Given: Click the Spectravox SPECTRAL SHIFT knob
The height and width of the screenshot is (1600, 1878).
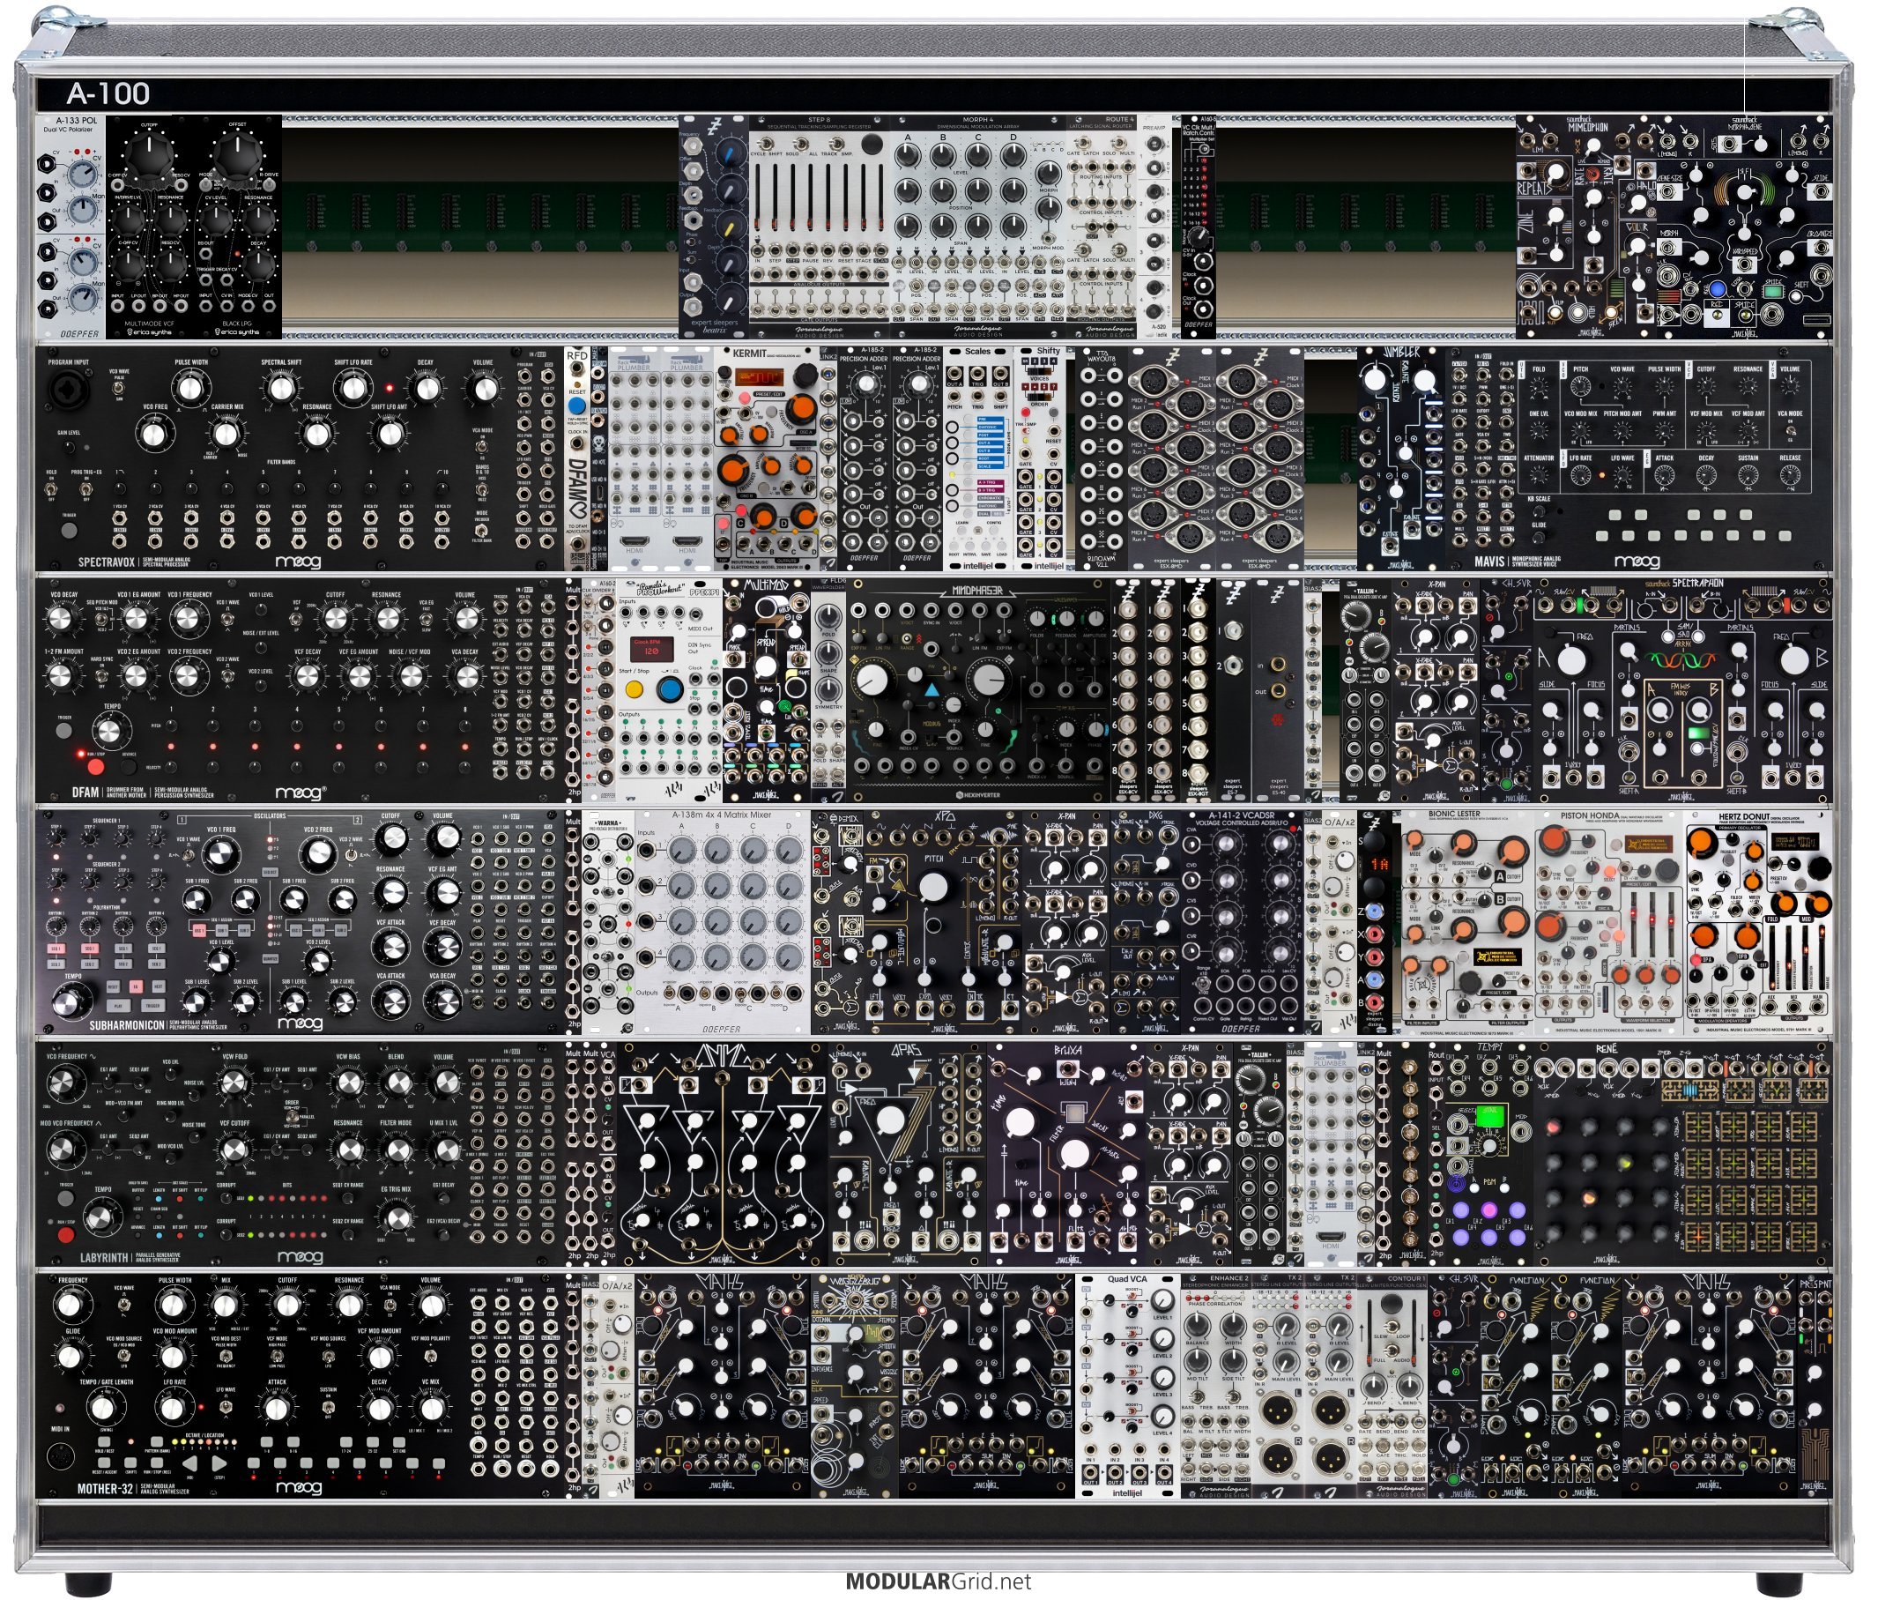Looking at the screenshot, I should point(280,389).
